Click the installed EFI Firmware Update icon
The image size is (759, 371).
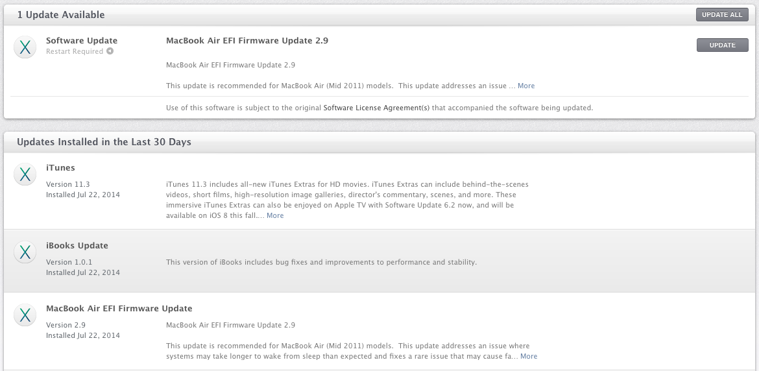[x=25, y=315]
